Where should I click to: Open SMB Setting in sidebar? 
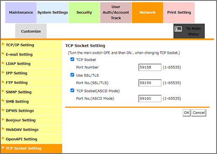[x=31, y=101]
